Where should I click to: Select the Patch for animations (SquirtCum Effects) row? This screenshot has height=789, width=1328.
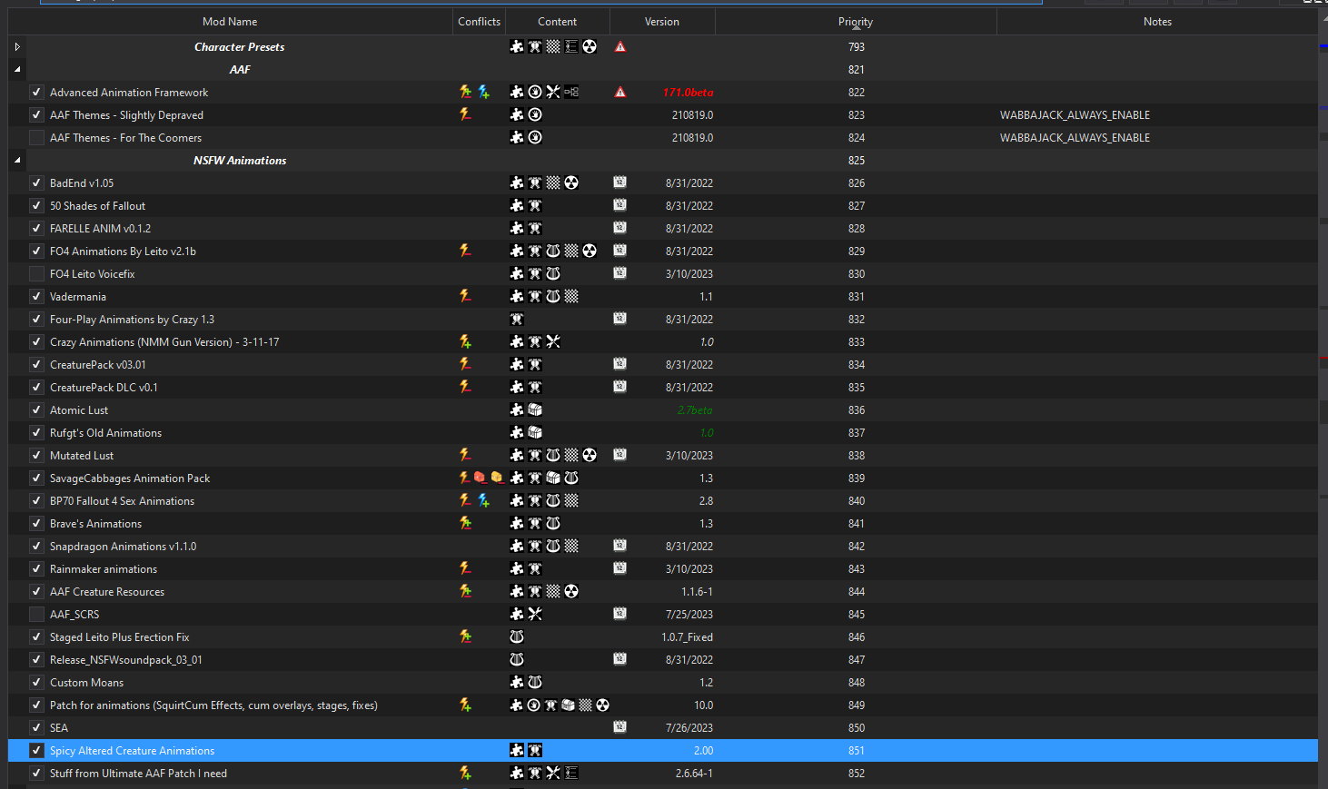pos(663,705)
